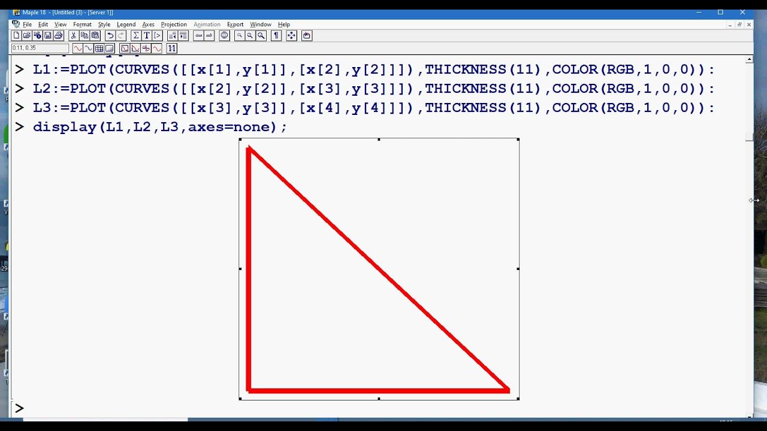Go forward with the right arrow icon
Viewport: 767px width, 431px height.
(x=209, y=35)
